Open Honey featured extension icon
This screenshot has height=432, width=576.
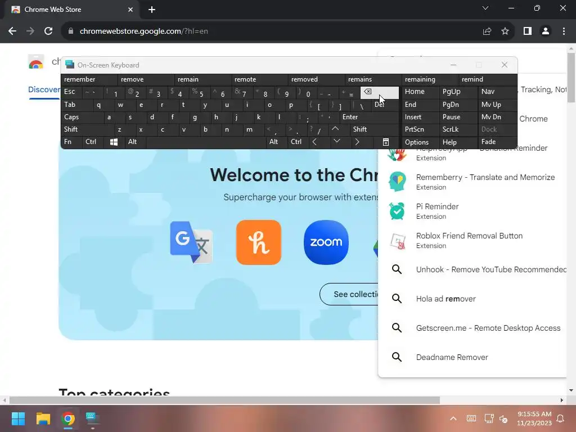pyautogui.click(x=259, y=242)
